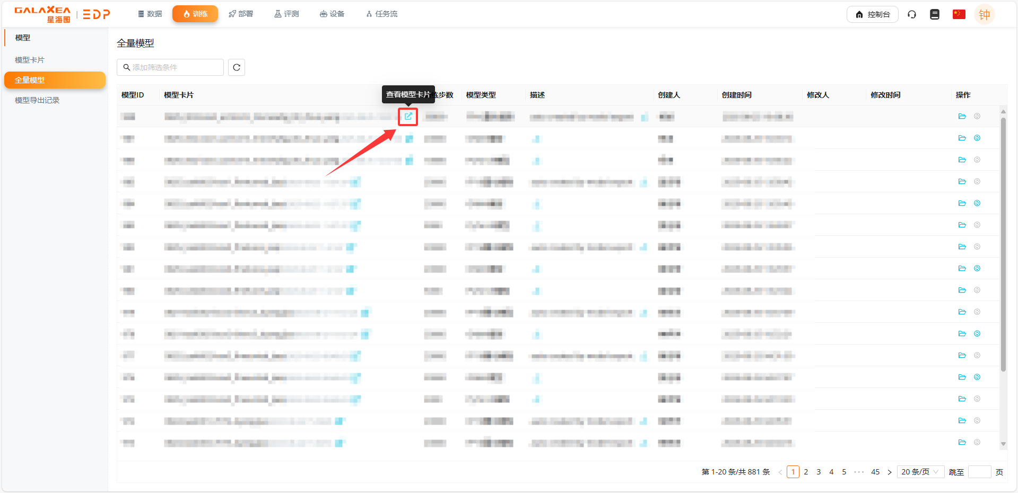The width and height of the screenshot is (1018, 493).
Task: Open the documentation book icon
Action: [935, 14]
